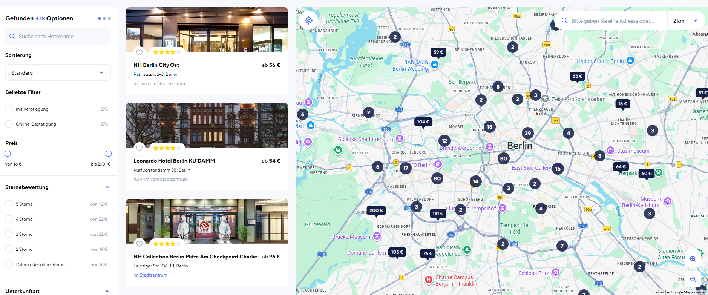Click the maximum price slider handle

coord(109,154)
